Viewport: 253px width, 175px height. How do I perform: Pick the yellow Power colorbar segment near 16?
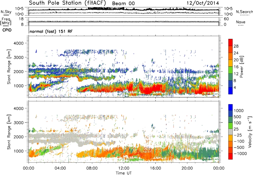[231, 63]
